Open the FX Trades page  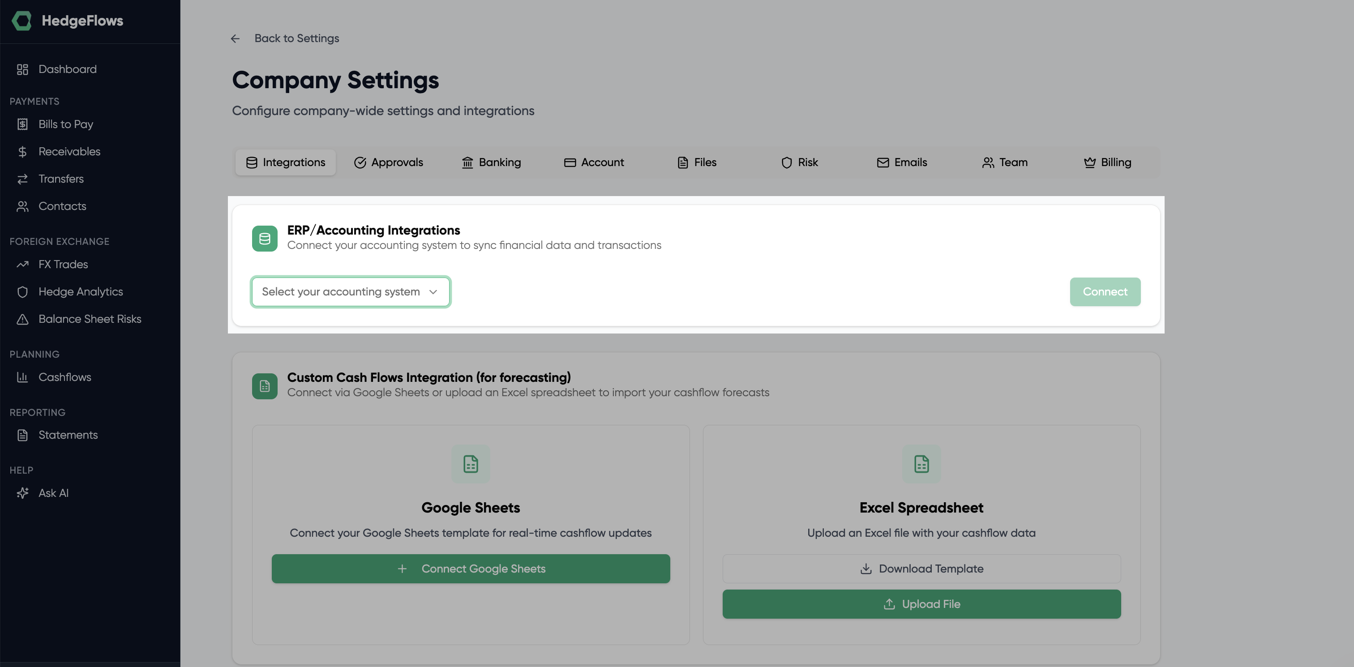(63, 265)
